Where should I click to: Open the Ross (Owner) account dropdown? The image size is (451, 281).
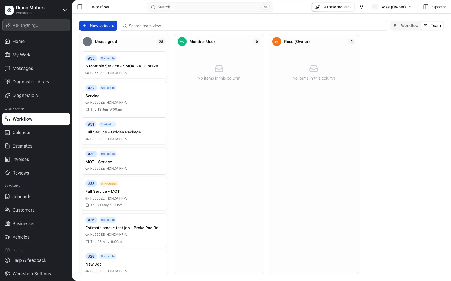click(x=392, y=7)
